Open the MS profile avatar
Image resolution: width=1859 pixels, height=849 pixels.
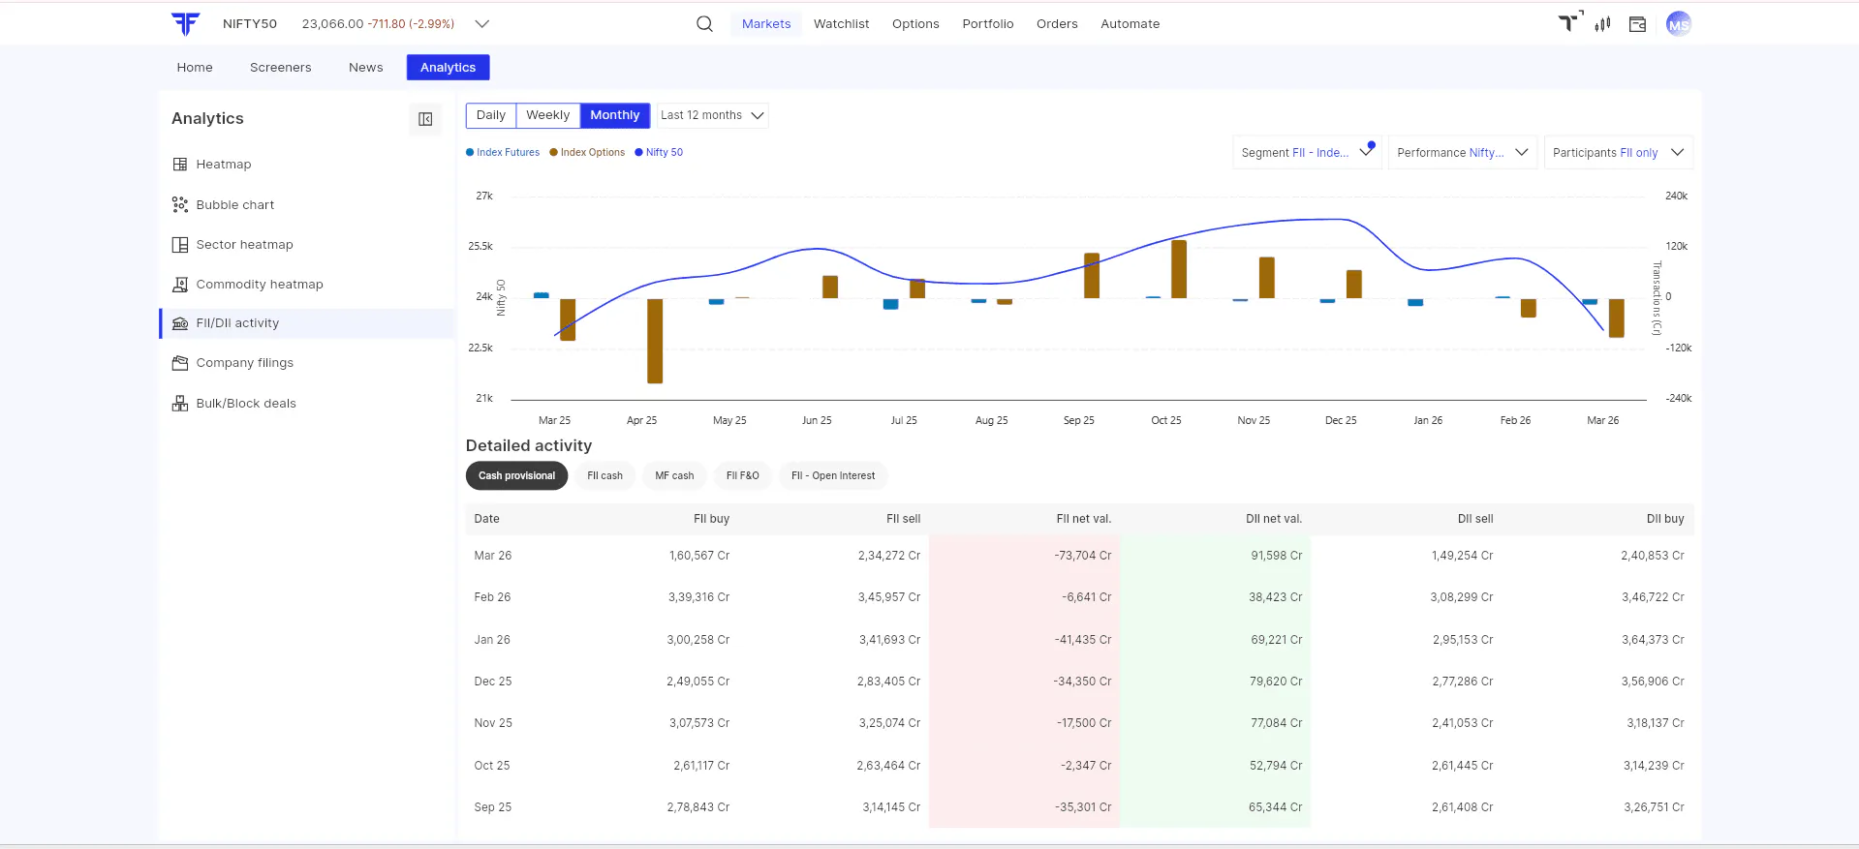tap(1678, 24)
